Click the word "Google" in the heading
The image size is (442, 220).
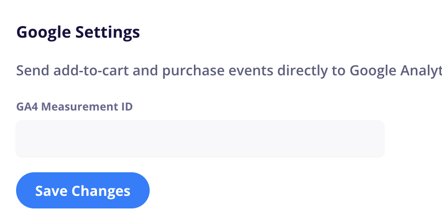44,33
